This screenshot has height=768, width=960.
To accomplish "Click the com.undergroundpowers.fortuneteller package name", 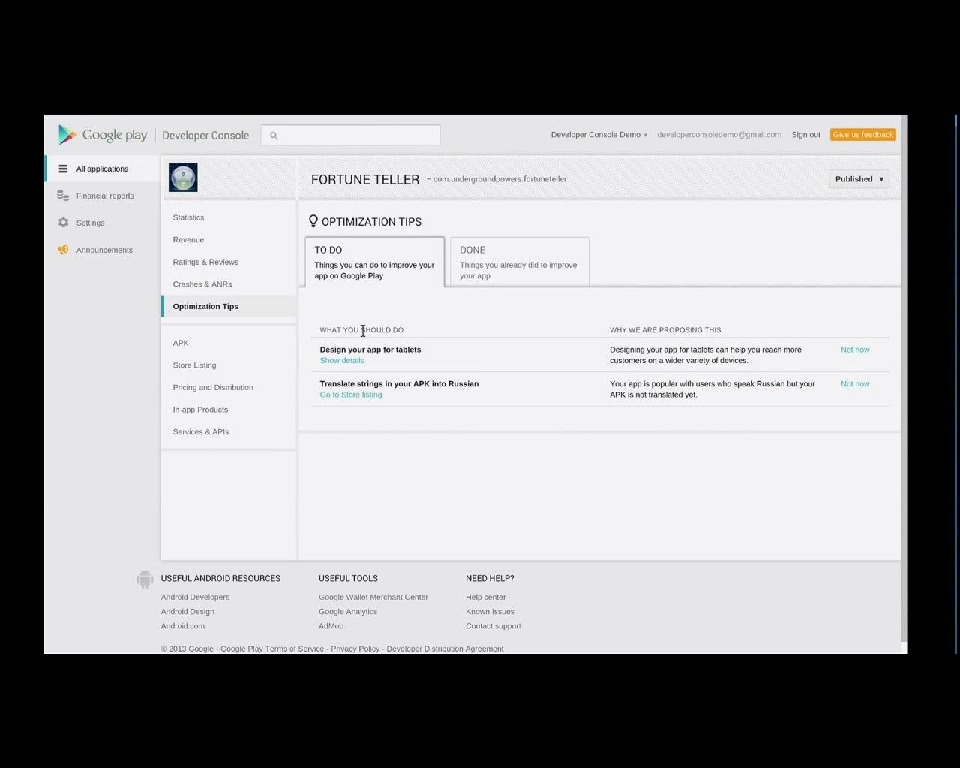I will (499, 179).
